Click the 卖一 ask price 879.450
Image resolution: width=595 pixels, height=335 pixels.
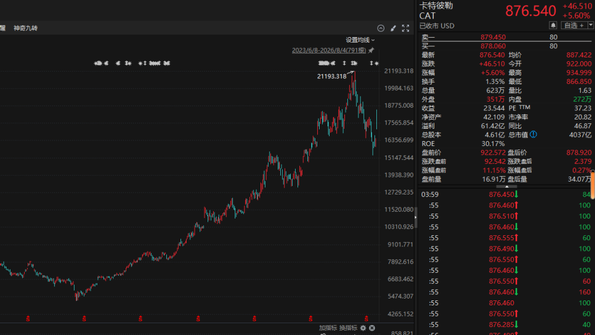(x=493, y=37)
